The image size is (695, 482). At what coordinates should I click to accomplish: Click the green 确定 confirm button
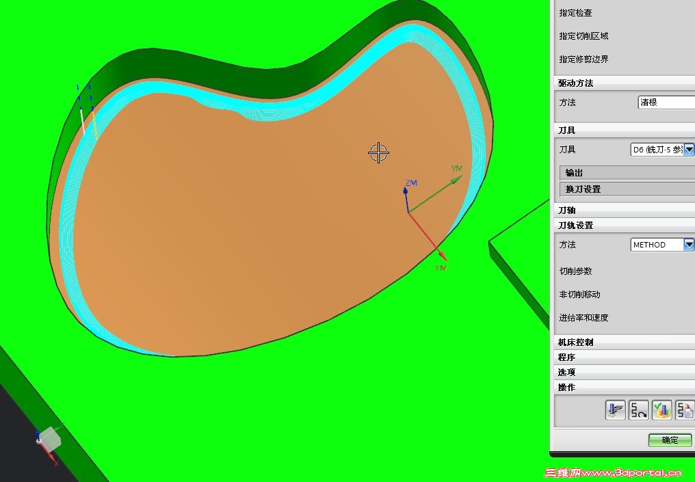pos(670,440)
